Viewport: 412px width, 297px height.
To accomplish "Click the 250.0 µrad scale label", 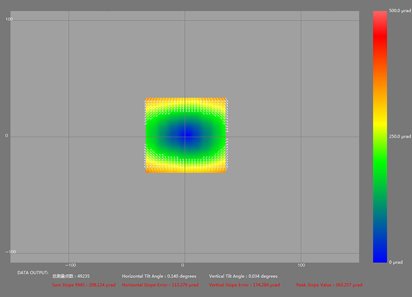I will point(400,136).
